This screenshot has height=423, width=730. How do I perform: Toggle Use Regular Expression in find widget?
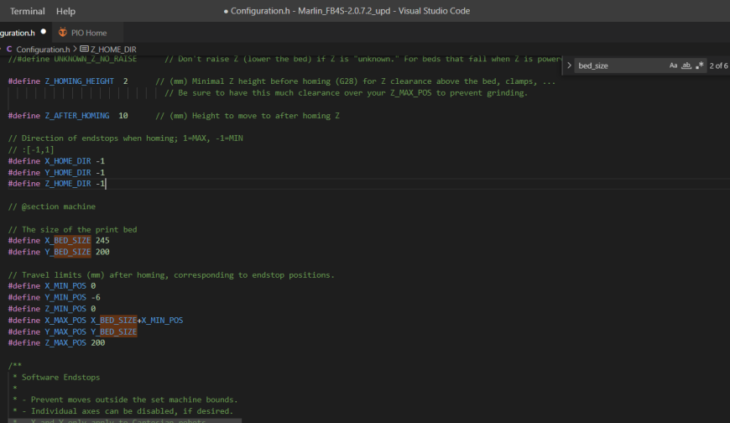tap(699, 65)
